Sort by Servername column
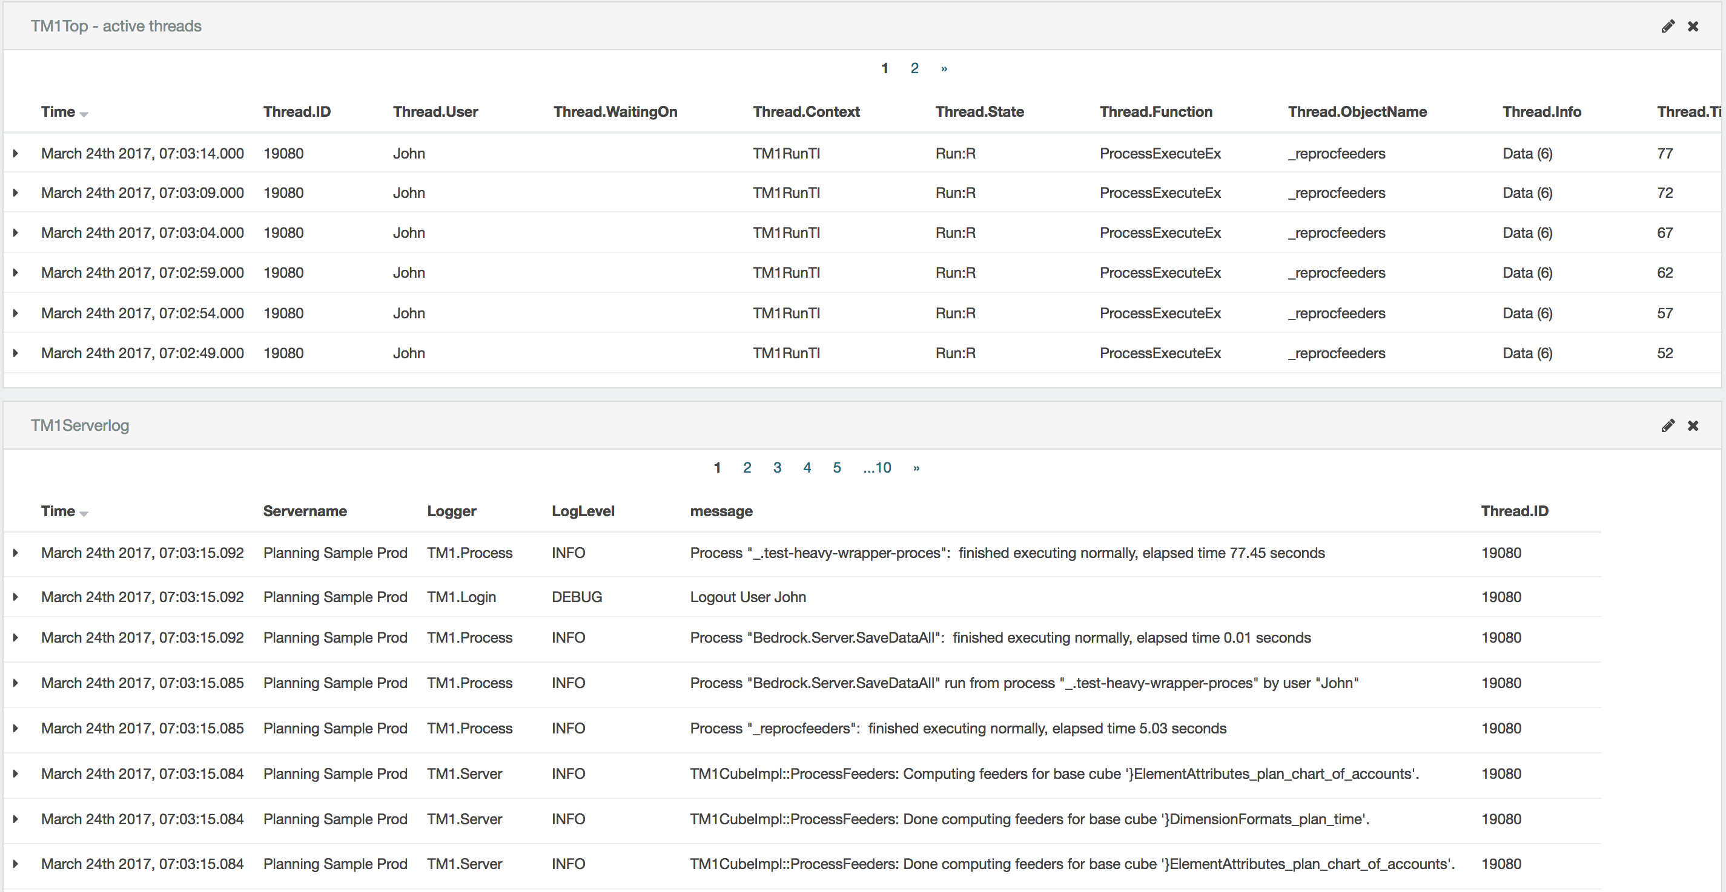Viewport: 1726px width, 892px height. [305, 510]
